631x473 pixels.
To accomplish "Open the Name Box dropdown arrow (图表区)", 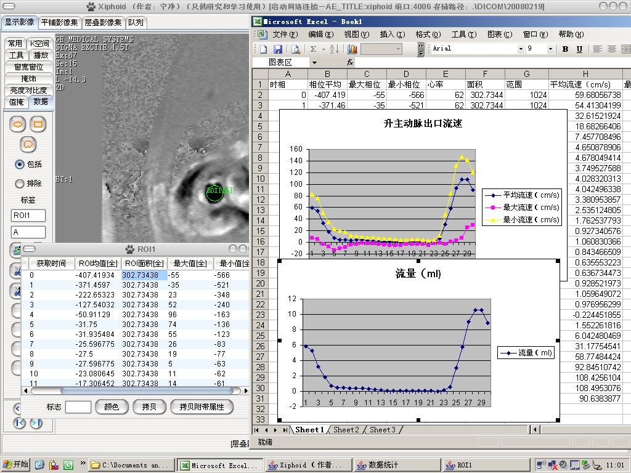I will pos(314,63).
